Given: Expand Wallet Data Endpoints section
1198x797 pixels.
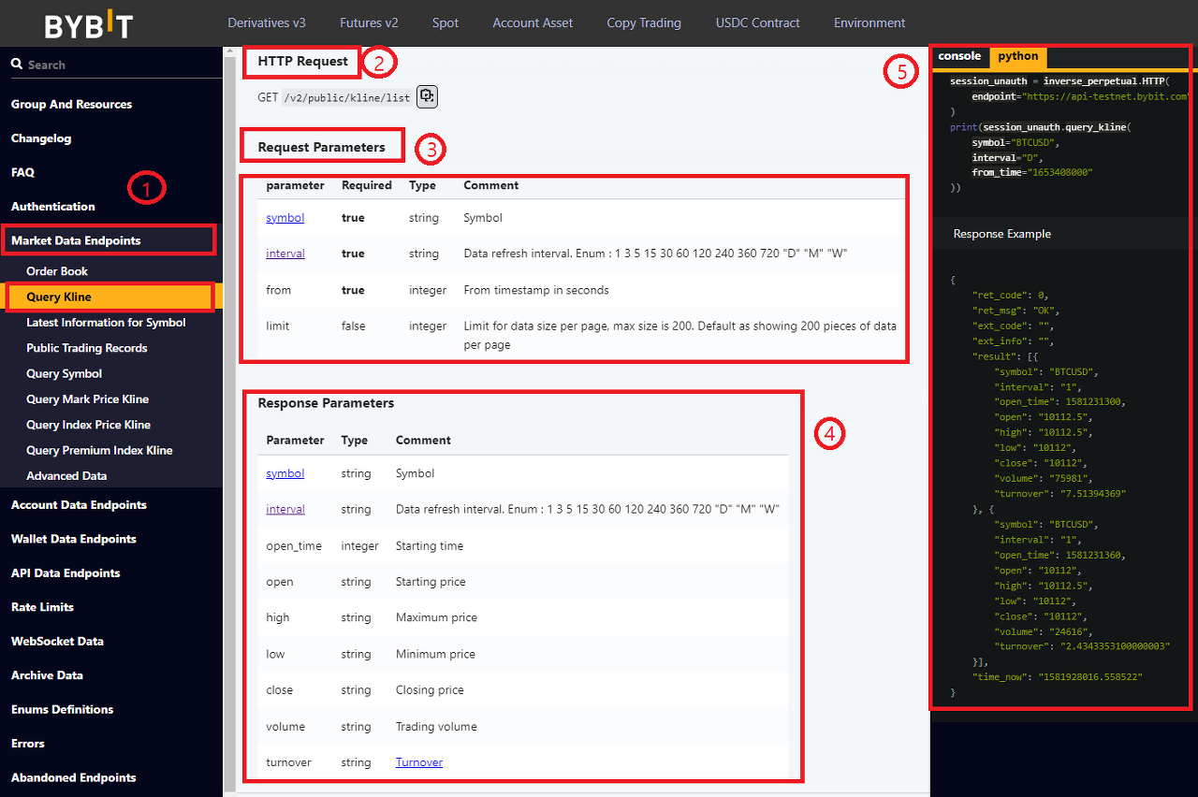Looking at the screenshot, I should pyautogui.click(x=74, y=539).
